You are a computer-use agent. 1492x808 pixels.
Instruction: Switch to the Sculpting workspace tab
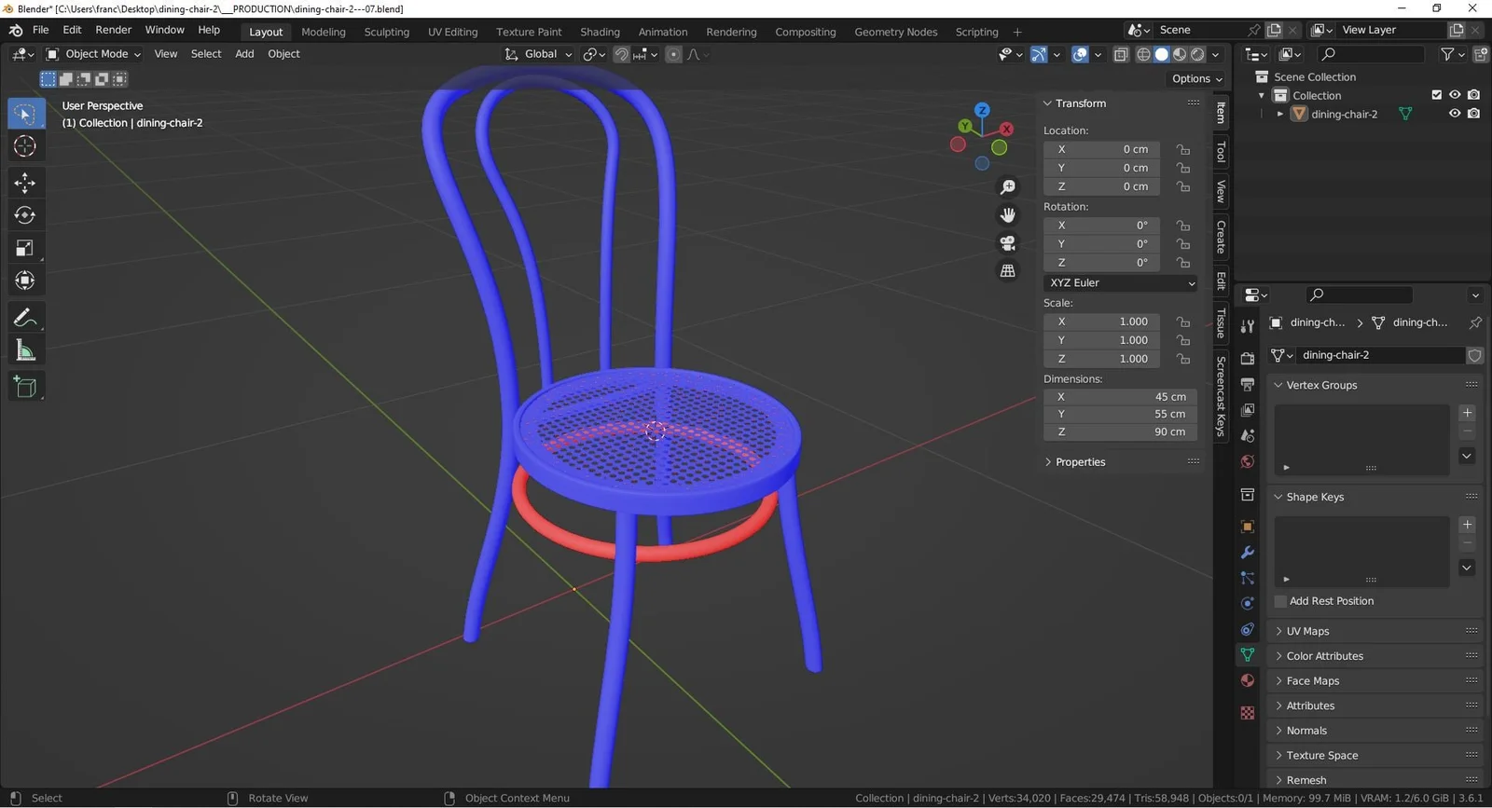(x=386, y=32)
